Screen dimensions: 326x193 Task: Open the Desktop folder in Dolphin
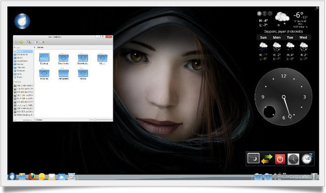[x=44, y=59]
